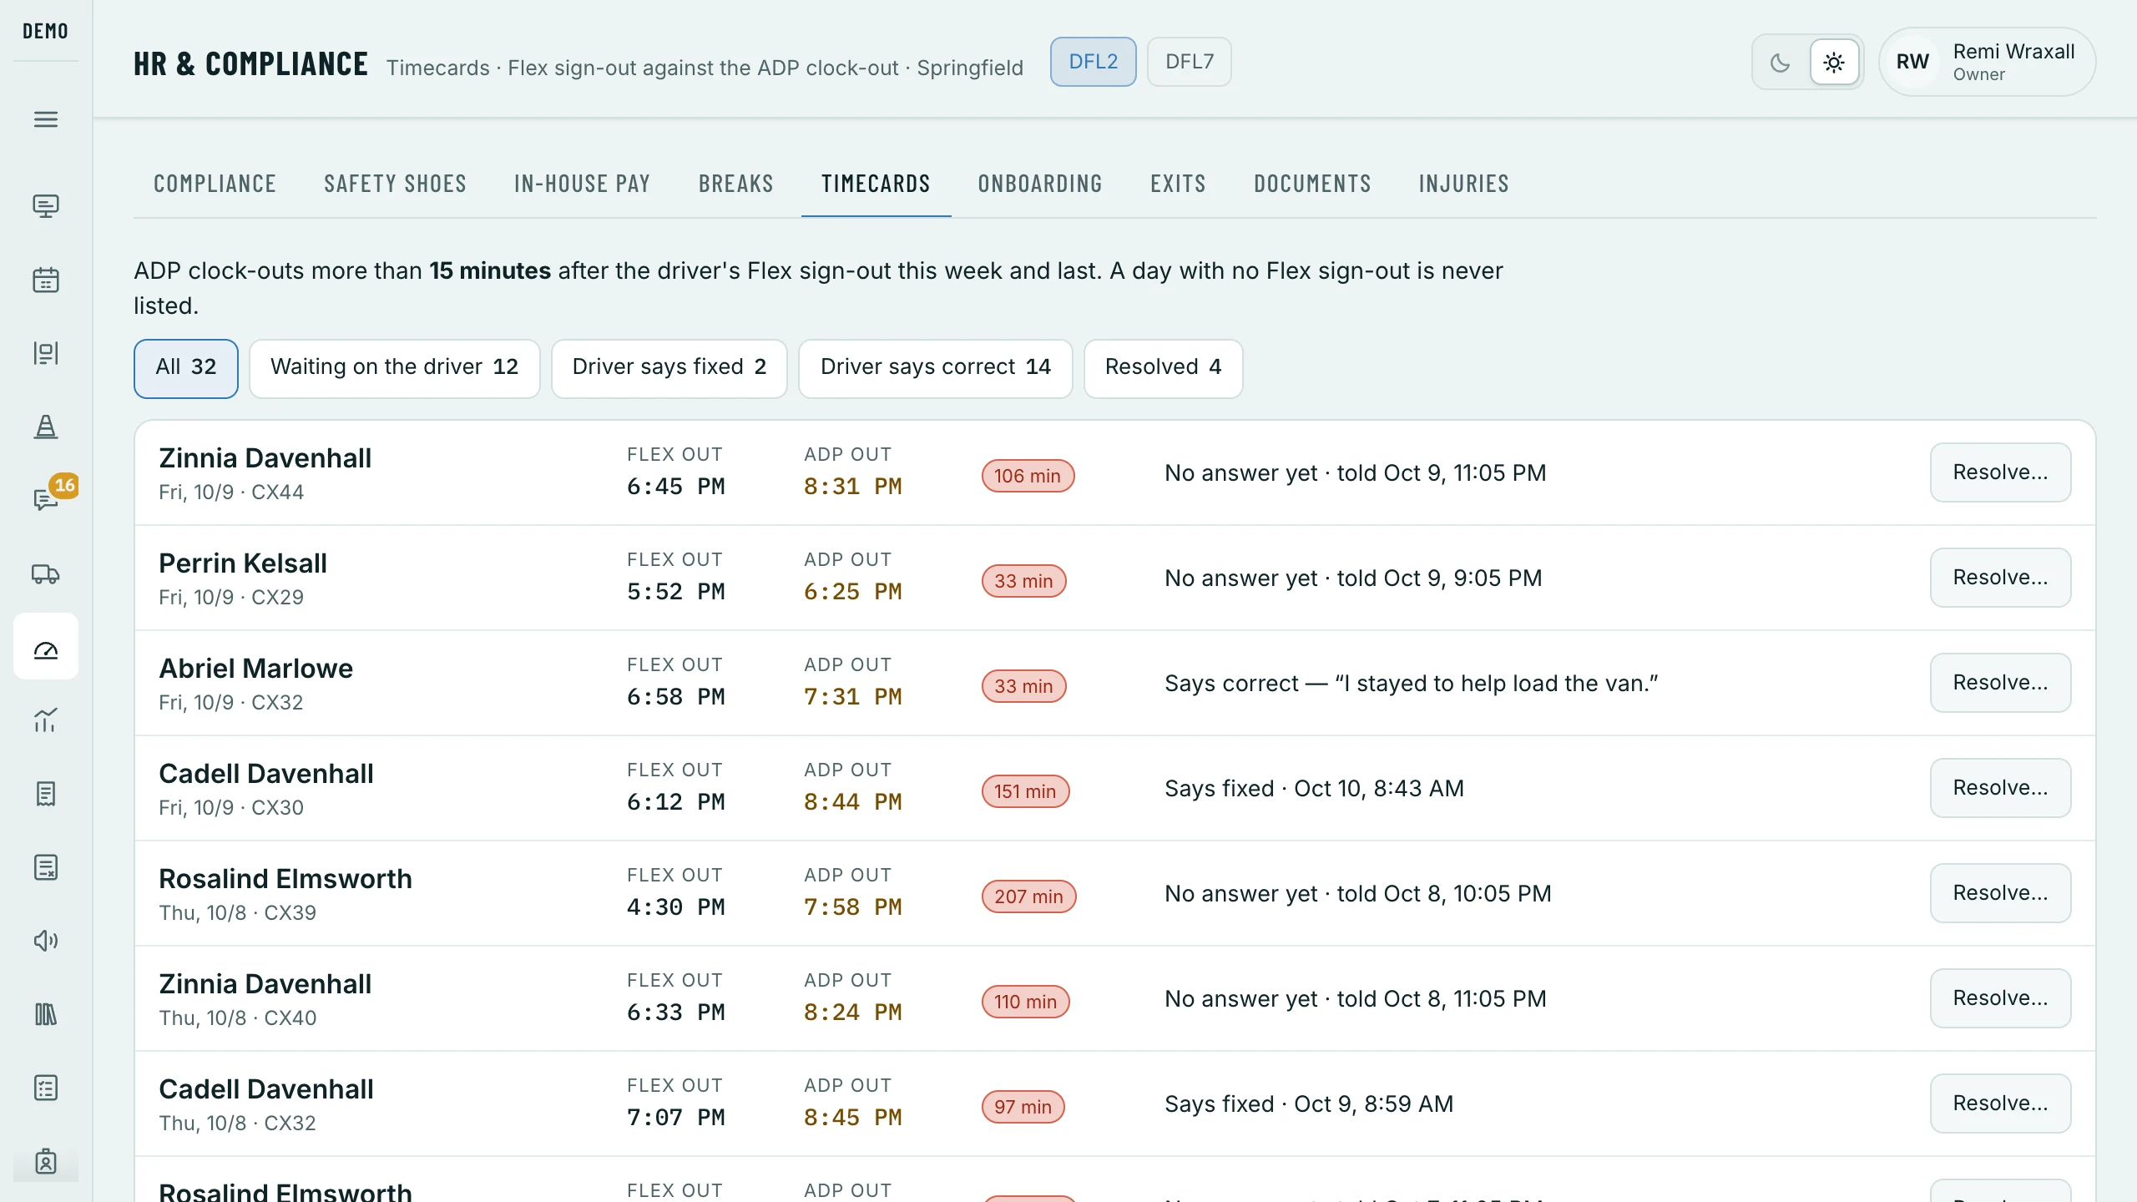The image size is (2137, 1202).
Task: Click ADP out time 7:58 PM
Action: (x=853, y=907)
